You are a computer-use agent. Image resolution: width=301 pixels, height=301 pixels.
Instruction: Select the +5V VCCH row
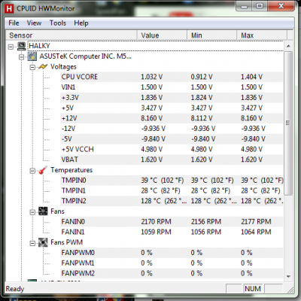point(172,149)
